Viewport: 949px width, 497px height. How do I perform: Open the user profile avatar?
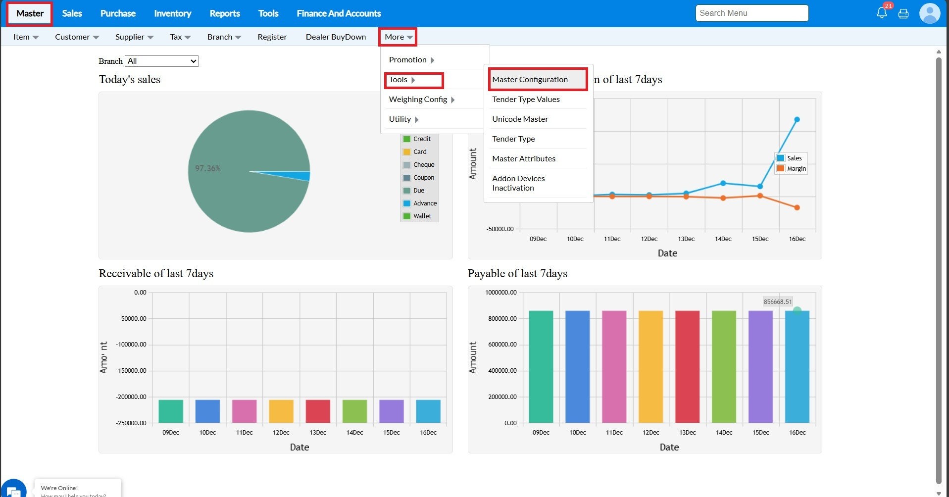coord(929,13)
